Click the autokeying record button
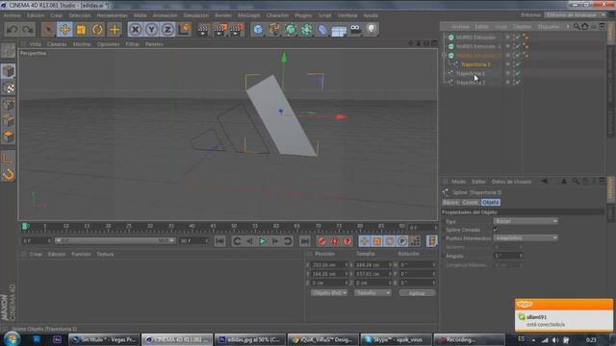The height and width of the screenshot is (346, 616). pyautogui.click(x=334, y=241)
